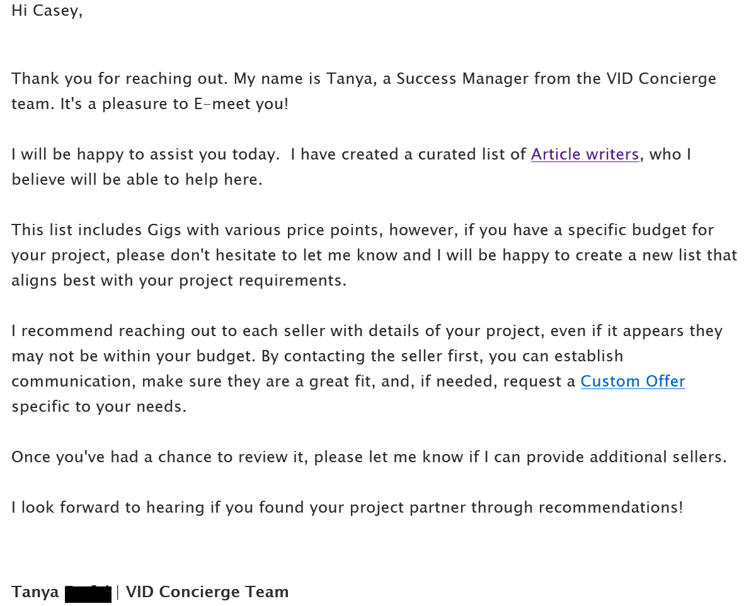The image size is (756, 606).
Task: Click the line 'believe will be able to help here.'
Action: [x=137, y=180]
